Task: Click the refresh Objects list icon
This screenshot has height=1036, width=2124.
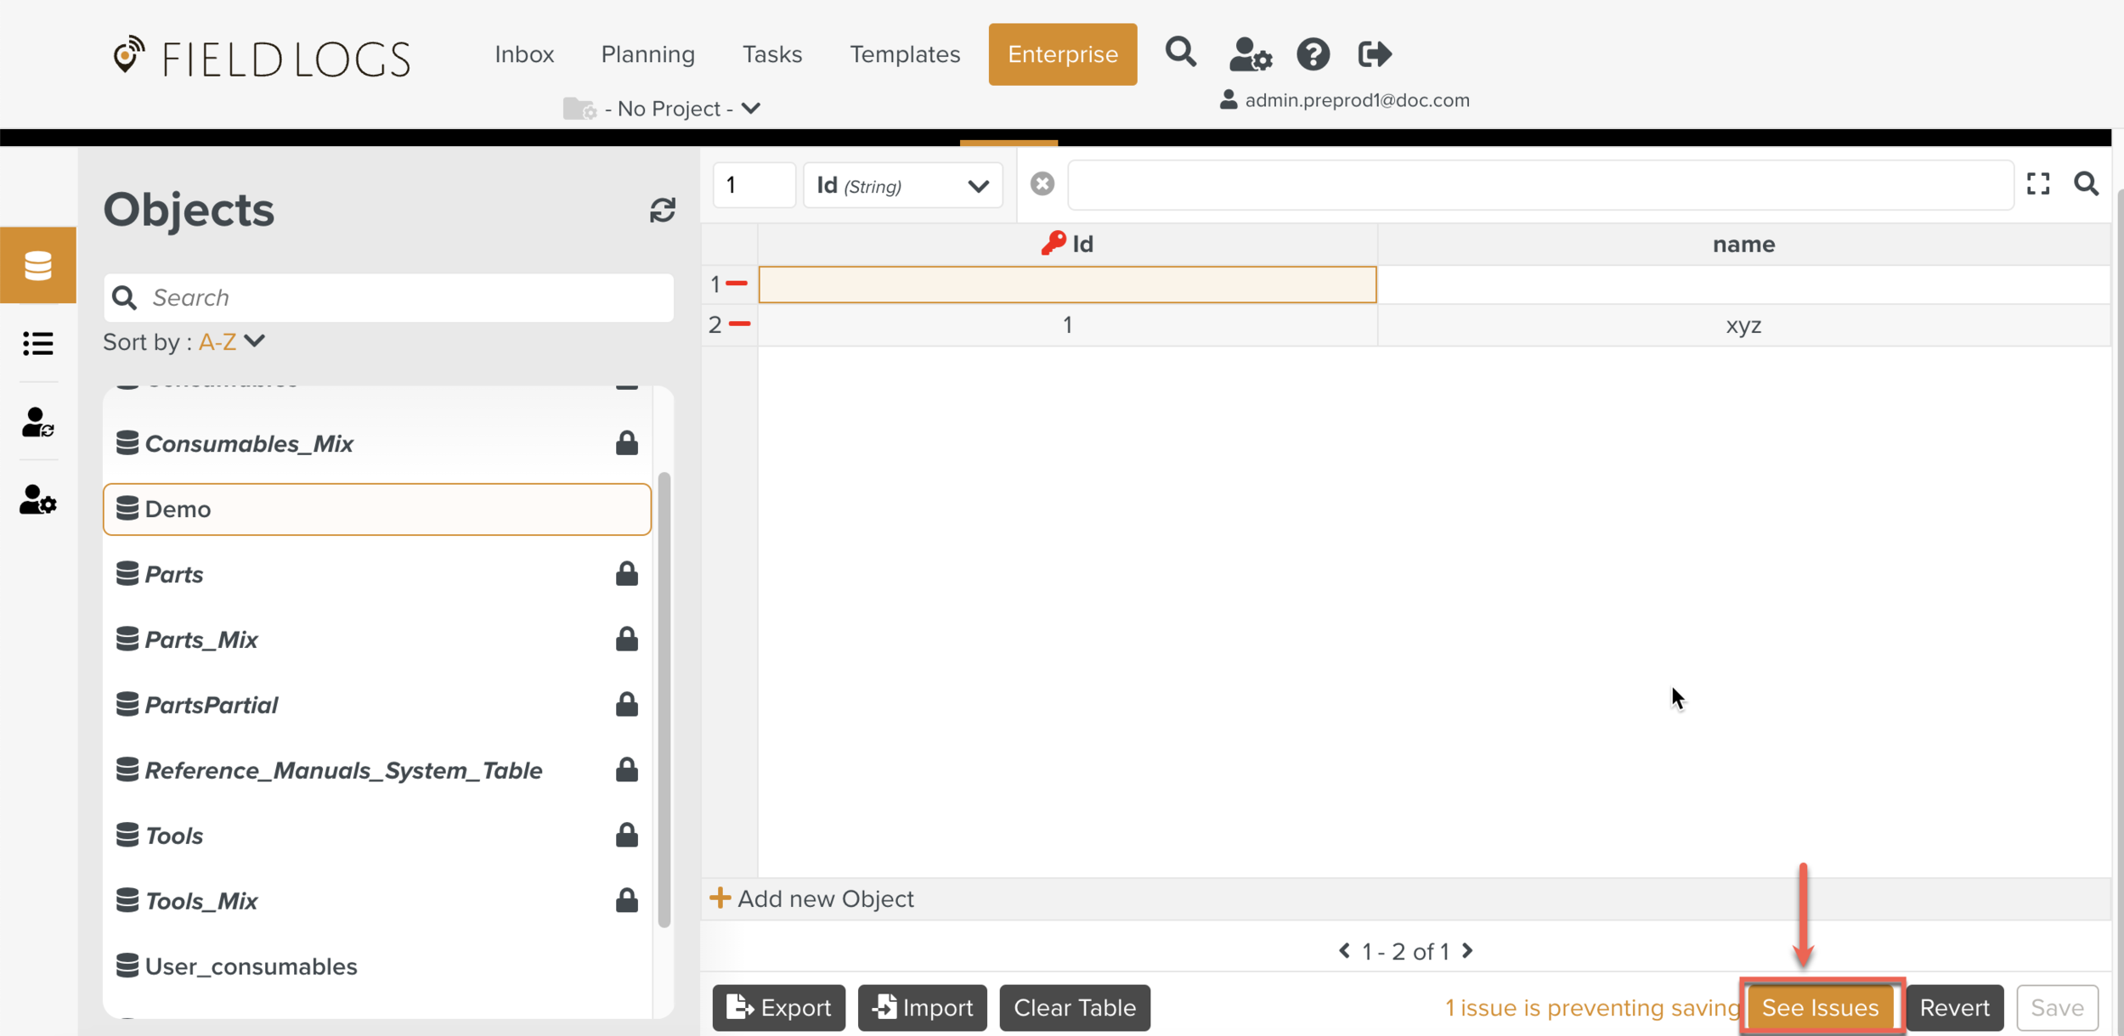Action: pyautogui.click(x=662, y=210)
